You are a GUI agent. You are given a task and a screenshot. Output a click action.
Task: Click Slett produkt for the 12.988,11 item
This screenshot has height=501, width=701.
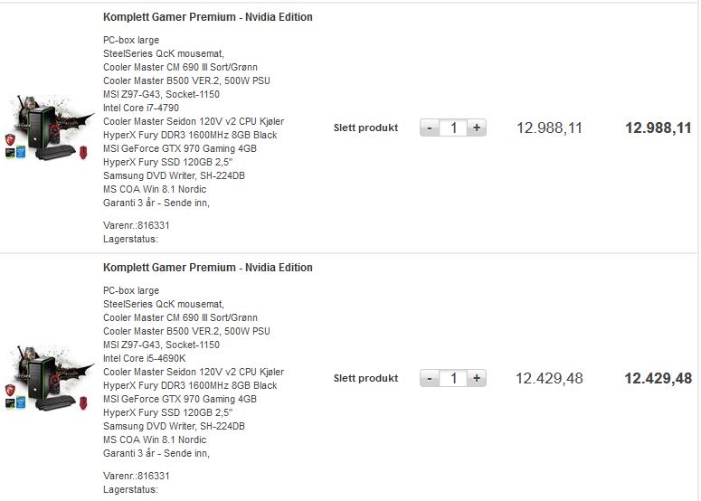coord(365,128)
